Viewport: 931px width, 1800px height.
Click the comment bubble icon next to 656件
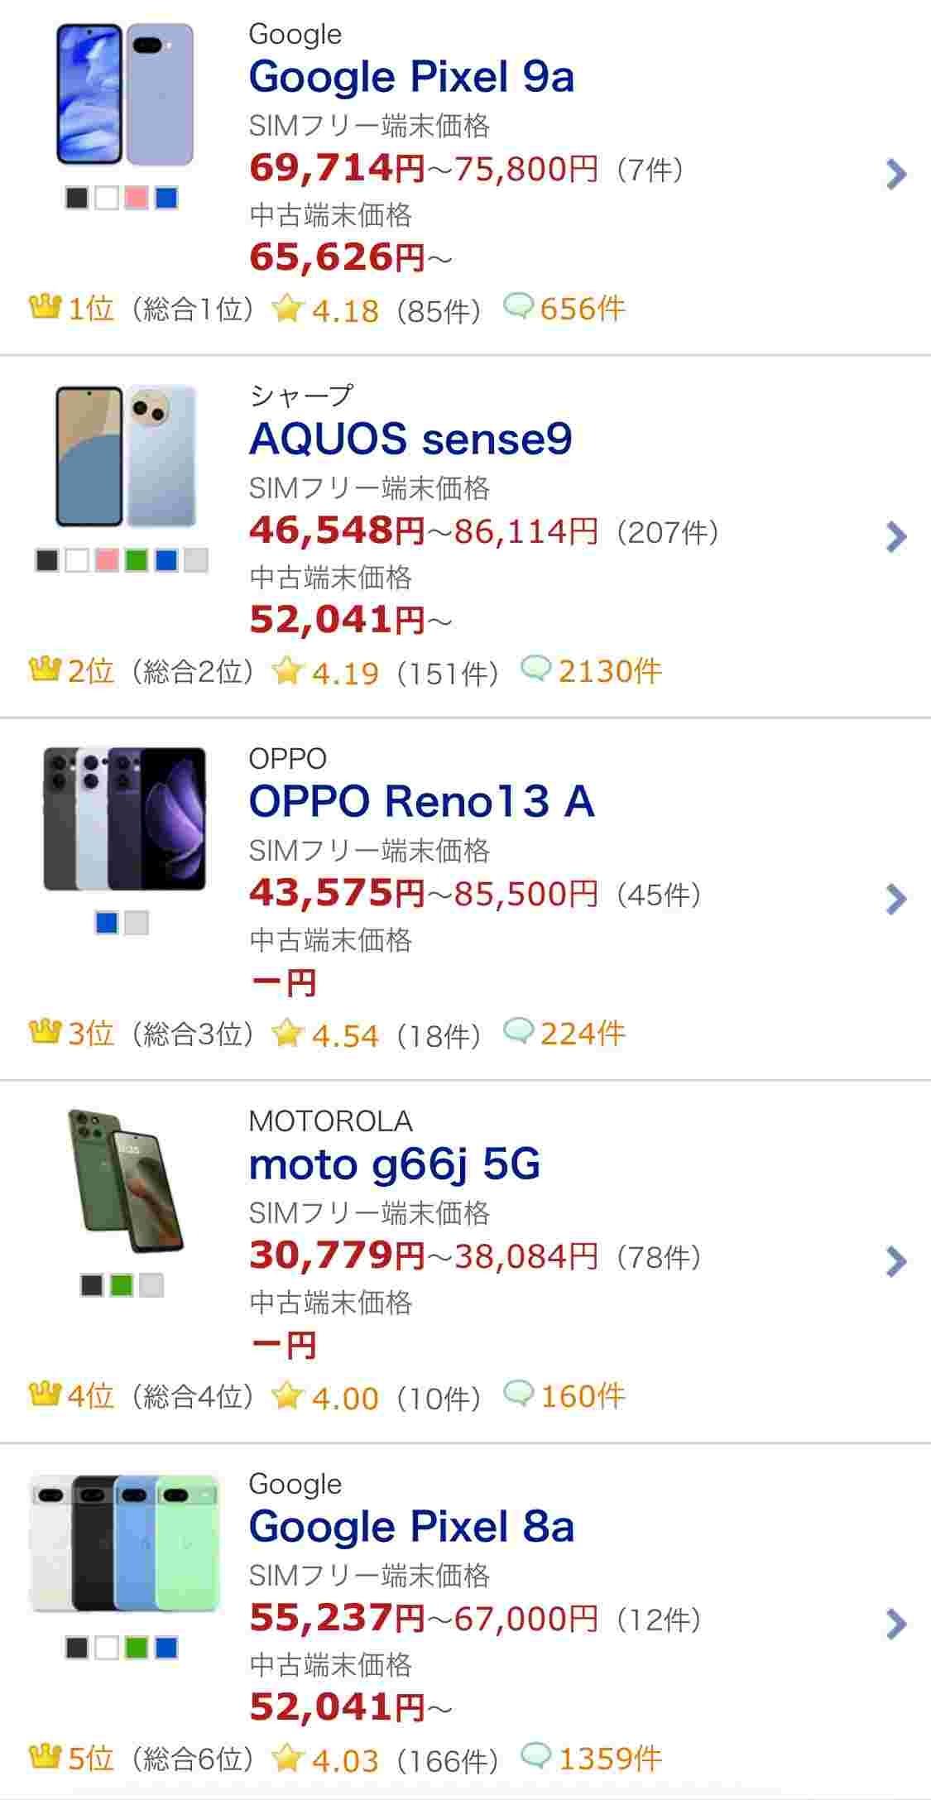coord(518,308)
